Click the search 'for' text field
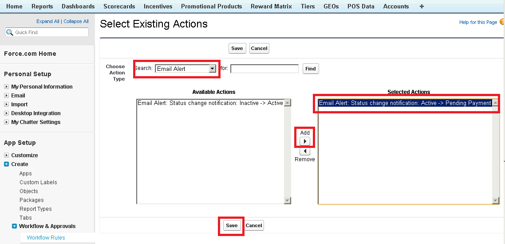 coord(264,69)
